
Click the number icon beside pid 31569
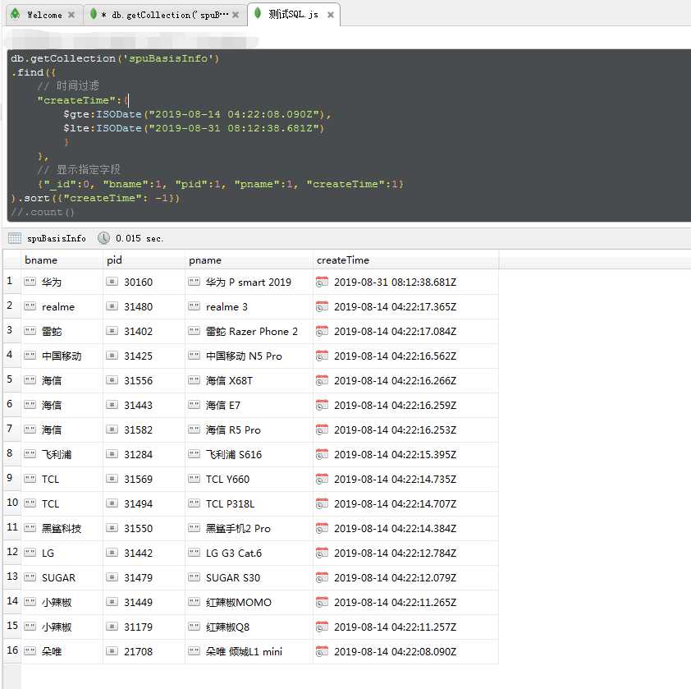tap(112, 478)
